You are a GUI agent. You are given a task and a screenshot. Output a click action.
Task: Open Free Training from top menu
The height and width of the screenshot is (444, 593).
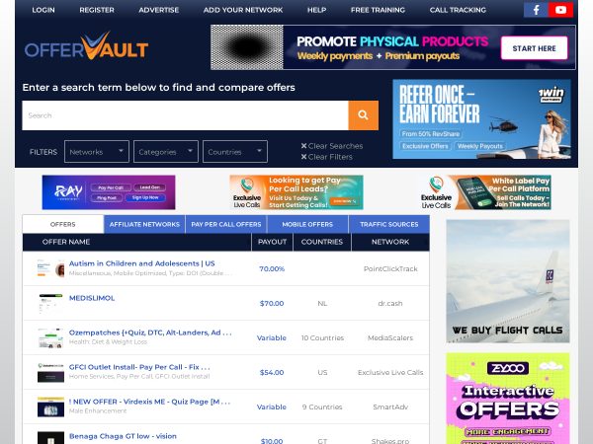click(378, 10)
